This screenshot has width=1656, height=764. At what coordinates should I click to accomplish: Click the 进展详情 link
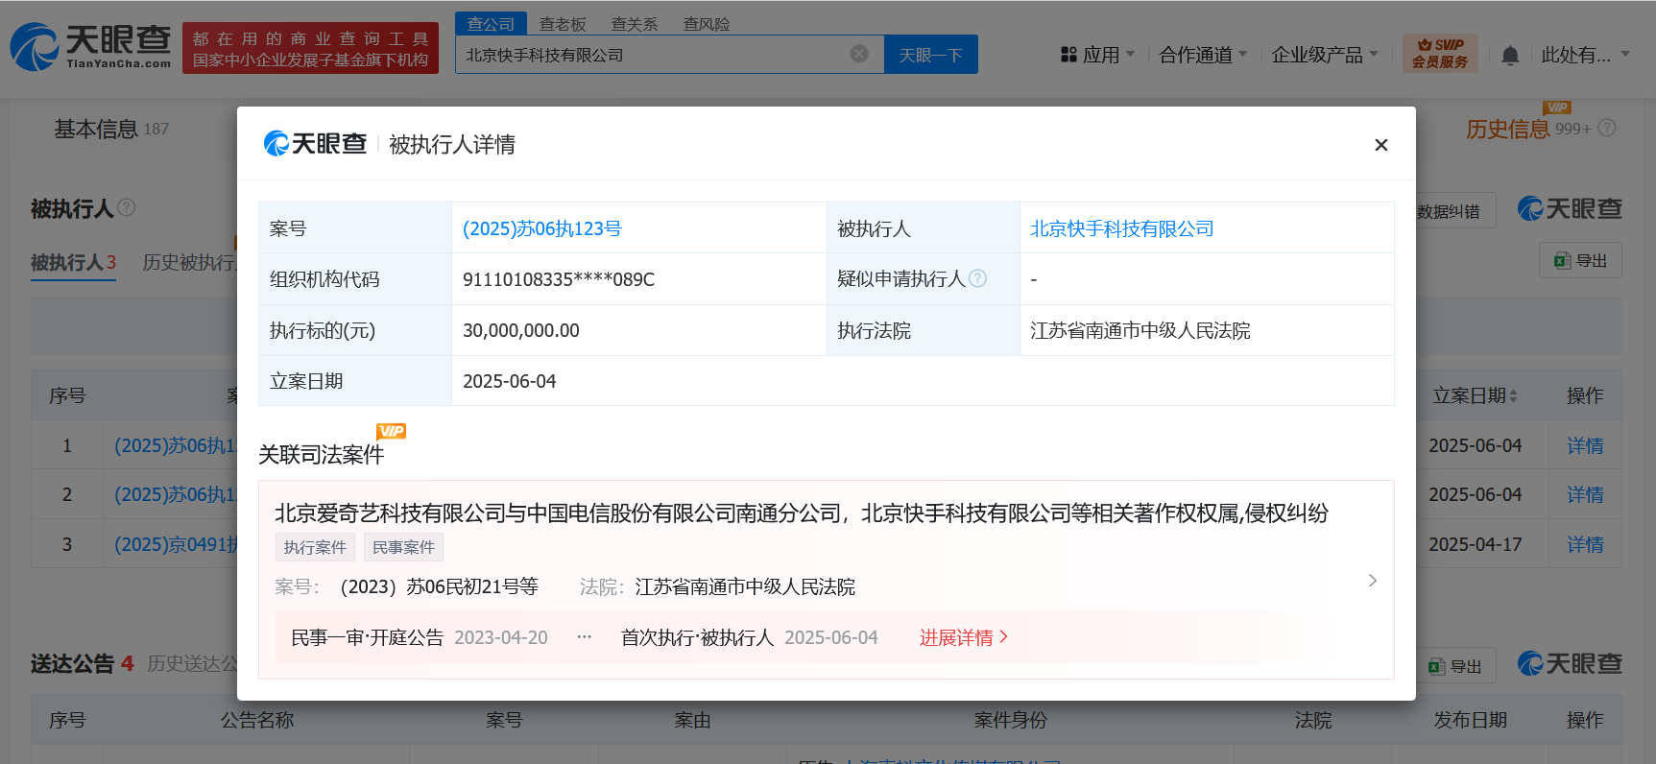pos(964,637)
